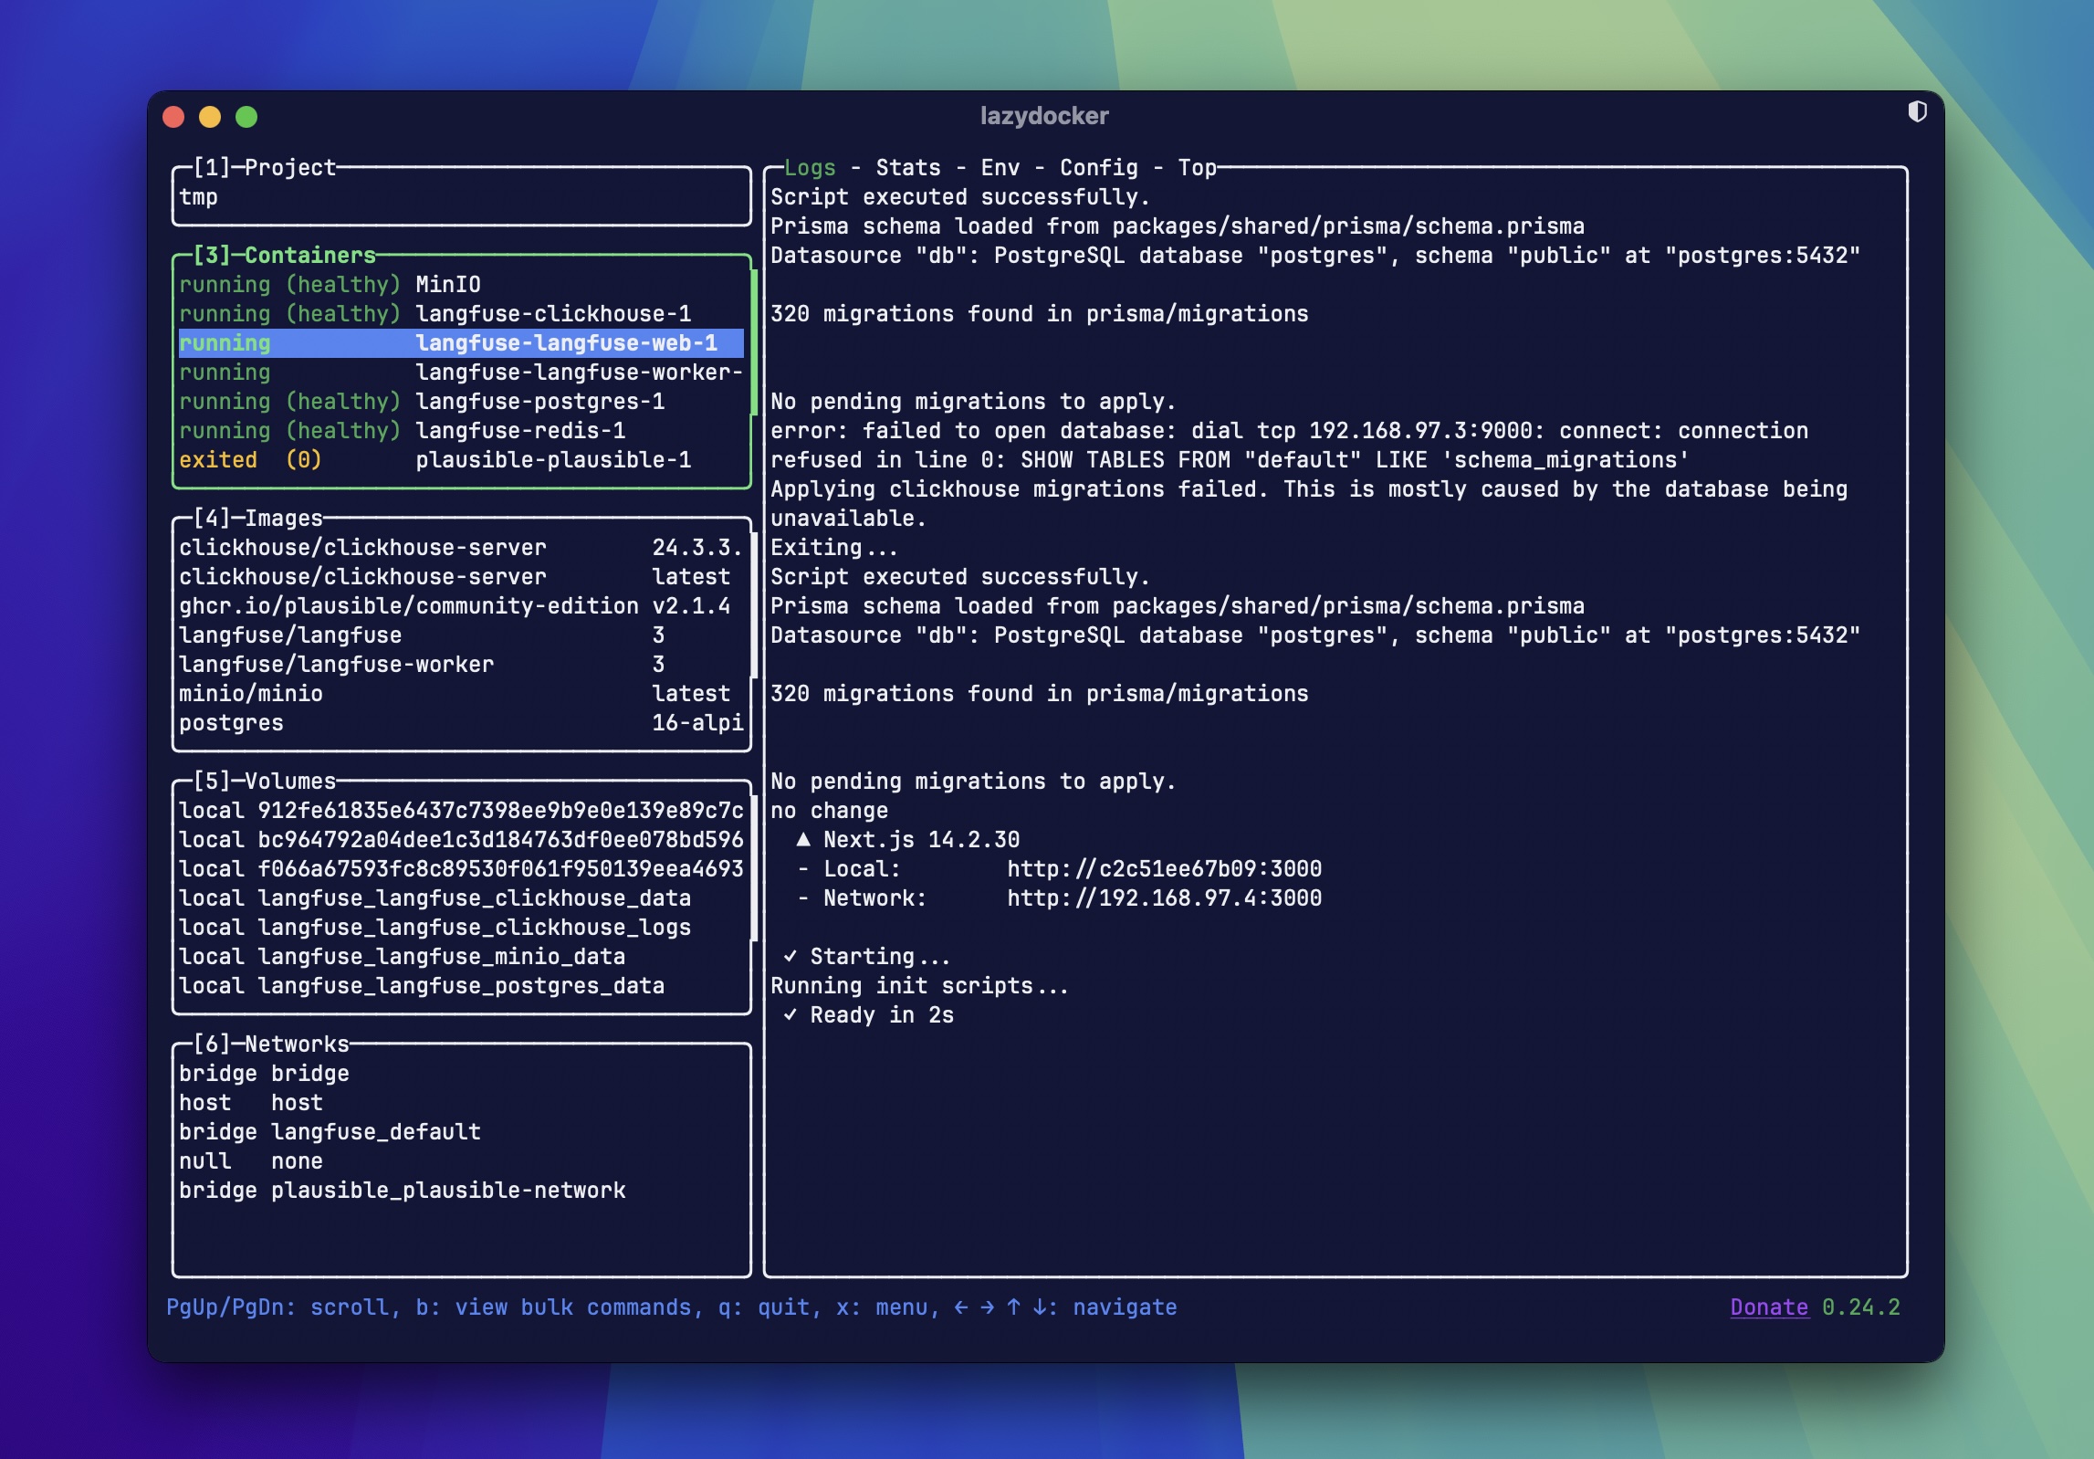Switch to the Stats tab
Viewport: 2094px width, 1459px height.
point(906,167)
